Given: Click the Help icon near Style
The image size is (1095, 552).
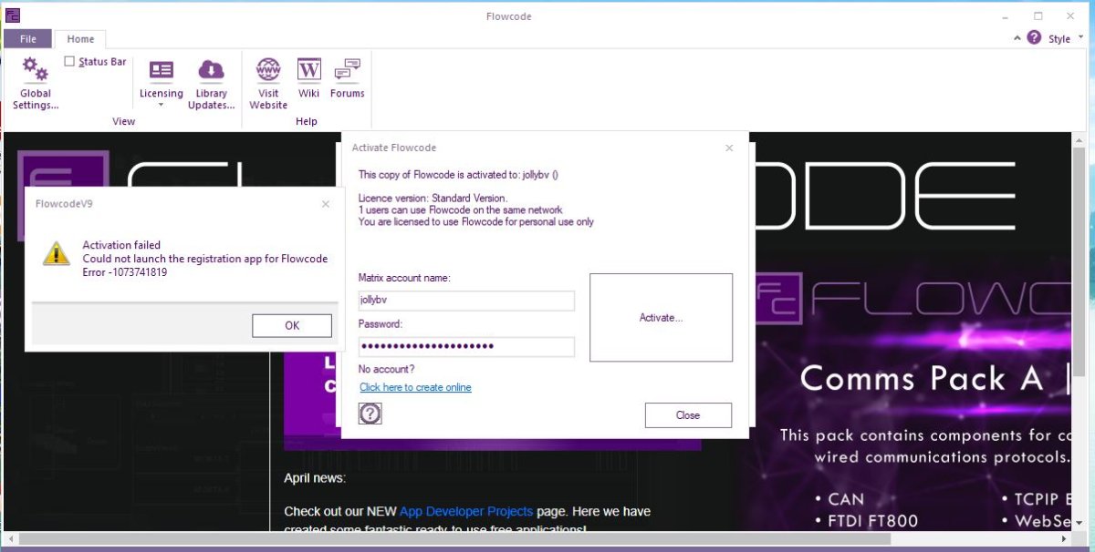Looking at the screenshot, I should [1034, 37].
